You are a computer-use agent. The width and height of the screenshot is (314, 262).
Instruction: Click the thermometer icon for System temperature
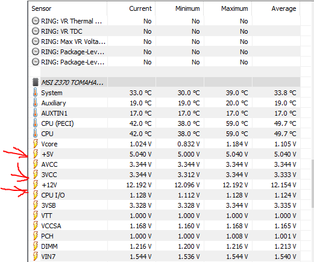click(x=36, y=93)
